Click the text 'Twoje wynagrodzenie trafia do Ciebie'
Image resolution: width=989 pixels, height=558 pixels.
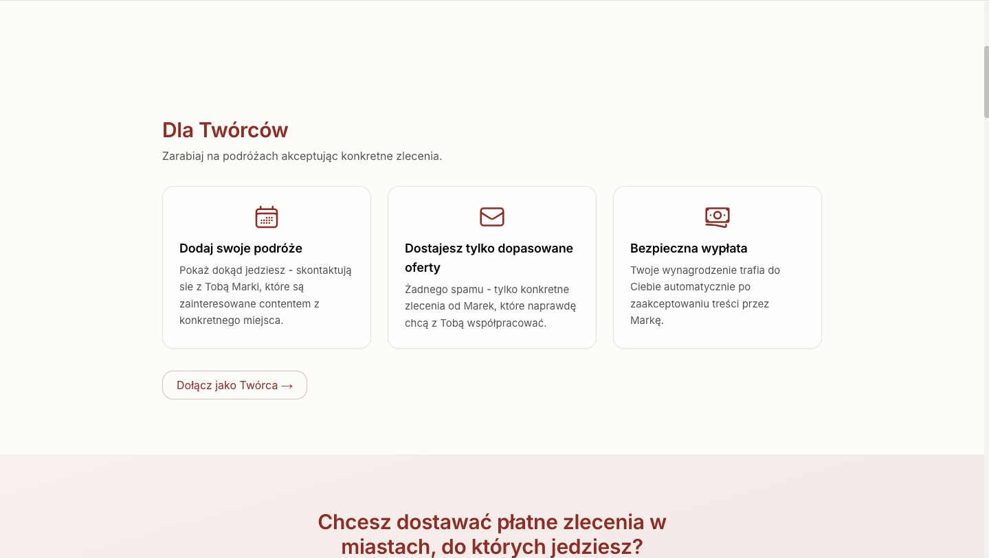705,294
